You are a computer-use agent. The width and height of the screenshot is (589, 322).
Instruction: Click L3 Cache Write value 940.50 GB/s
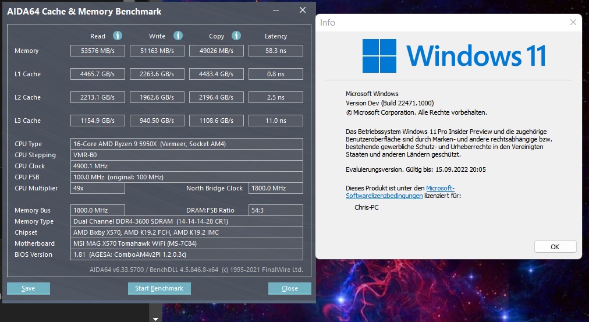(x=157, y=121)
